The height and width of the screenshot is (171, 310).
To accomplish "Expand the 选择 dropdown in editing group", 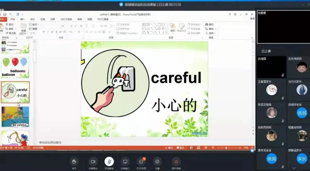I will coord(211,33).
